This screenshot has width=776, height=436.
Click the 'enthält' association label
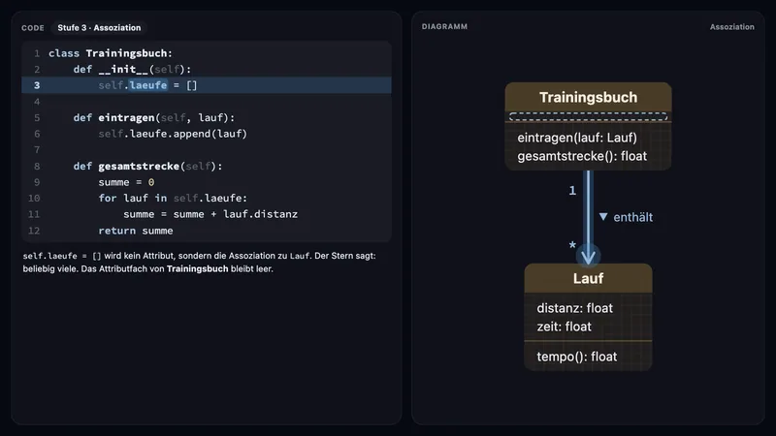(x=633, y=217)
